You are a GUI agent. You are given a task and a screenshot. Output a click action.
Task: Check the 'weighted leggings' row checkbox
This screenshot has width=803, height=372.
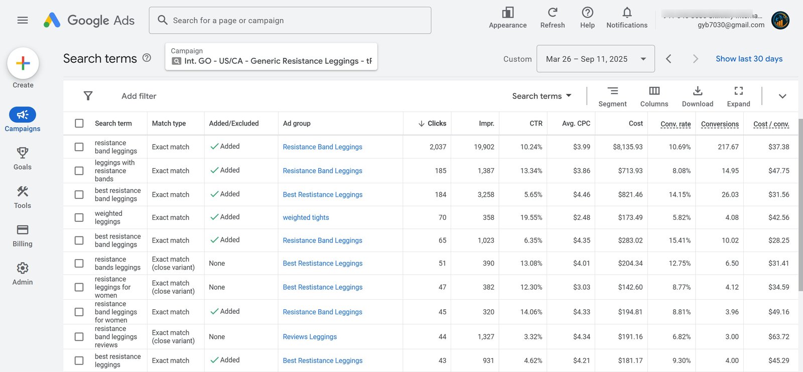pyautogui.click(x=79, y=217)
